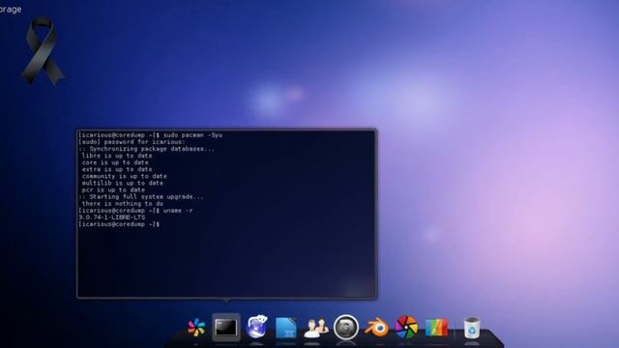
Task: Click the 'sudo pacman -Syu' command line
Action: coord(151,135)
